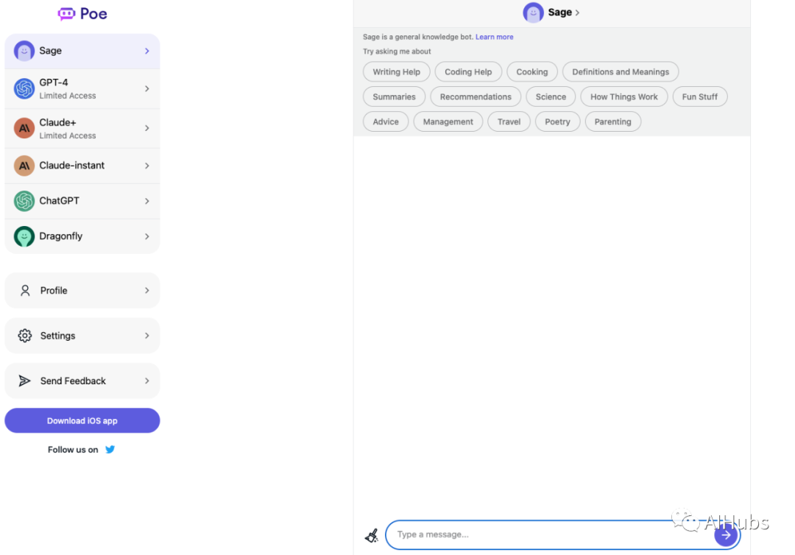795x555 pixels.
Task: Open the Twitter bird icon link
Action: pyautogui.click(x=110, y=450)
